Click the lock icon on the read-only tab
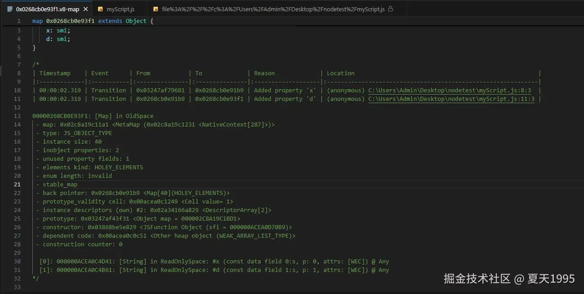This screenshot has height=294, width=584. (x=390, y=9)
